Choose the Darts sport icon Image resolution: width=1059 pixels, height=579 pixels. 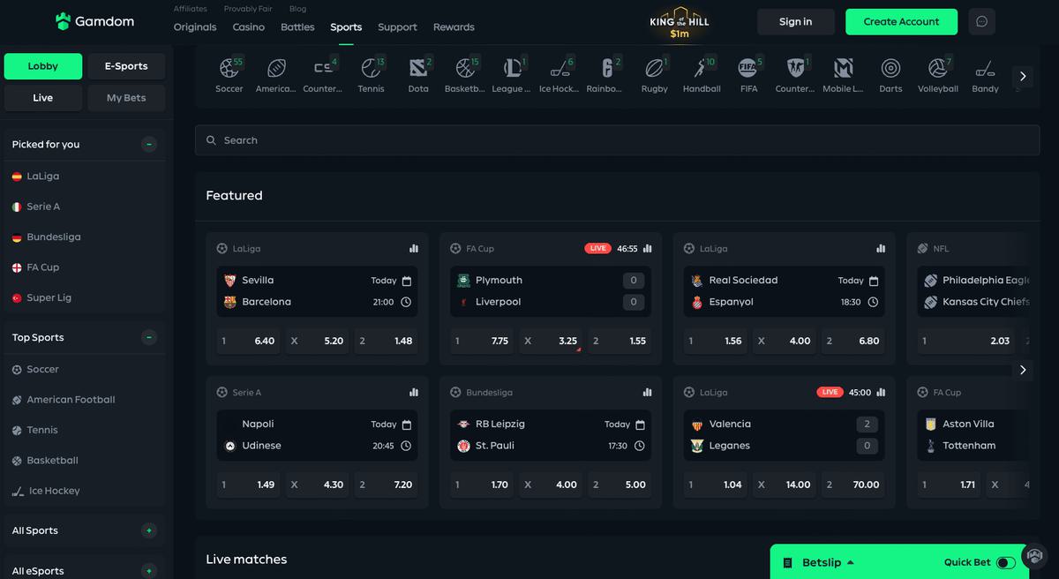click(890, 69)
